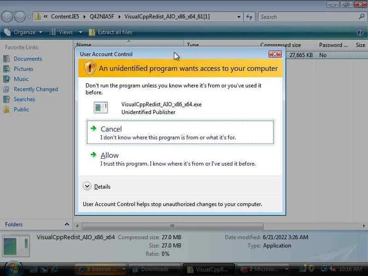Image resolution: width=368 pixels, height=276 pixels.
Task: Expand the arrow after Q42NIA5F breadcrumb
Action: click(120, 17)
